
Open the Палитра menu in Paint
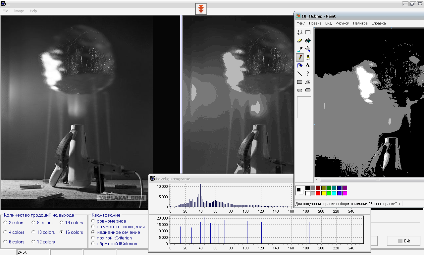click(360, 23)
